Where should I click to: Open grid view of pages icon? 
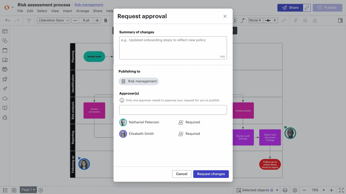coord(14,190)
